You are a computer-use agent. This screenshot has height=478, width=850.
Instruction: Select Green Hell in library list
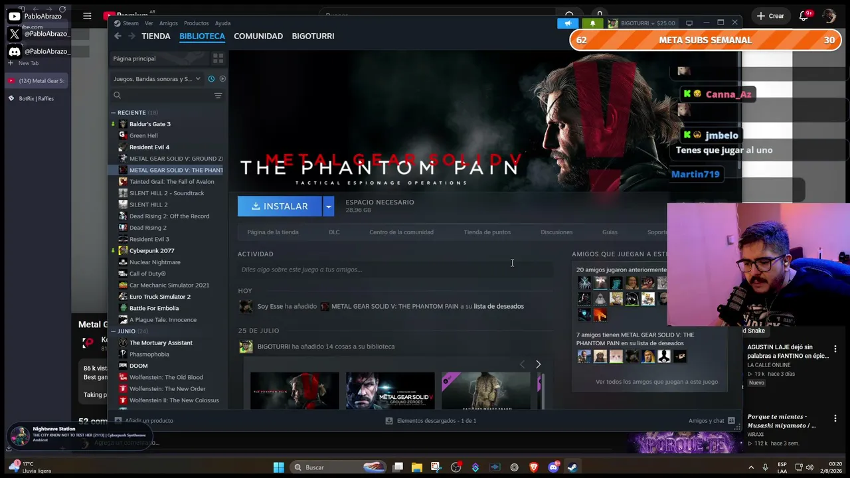tap(143, 135)
